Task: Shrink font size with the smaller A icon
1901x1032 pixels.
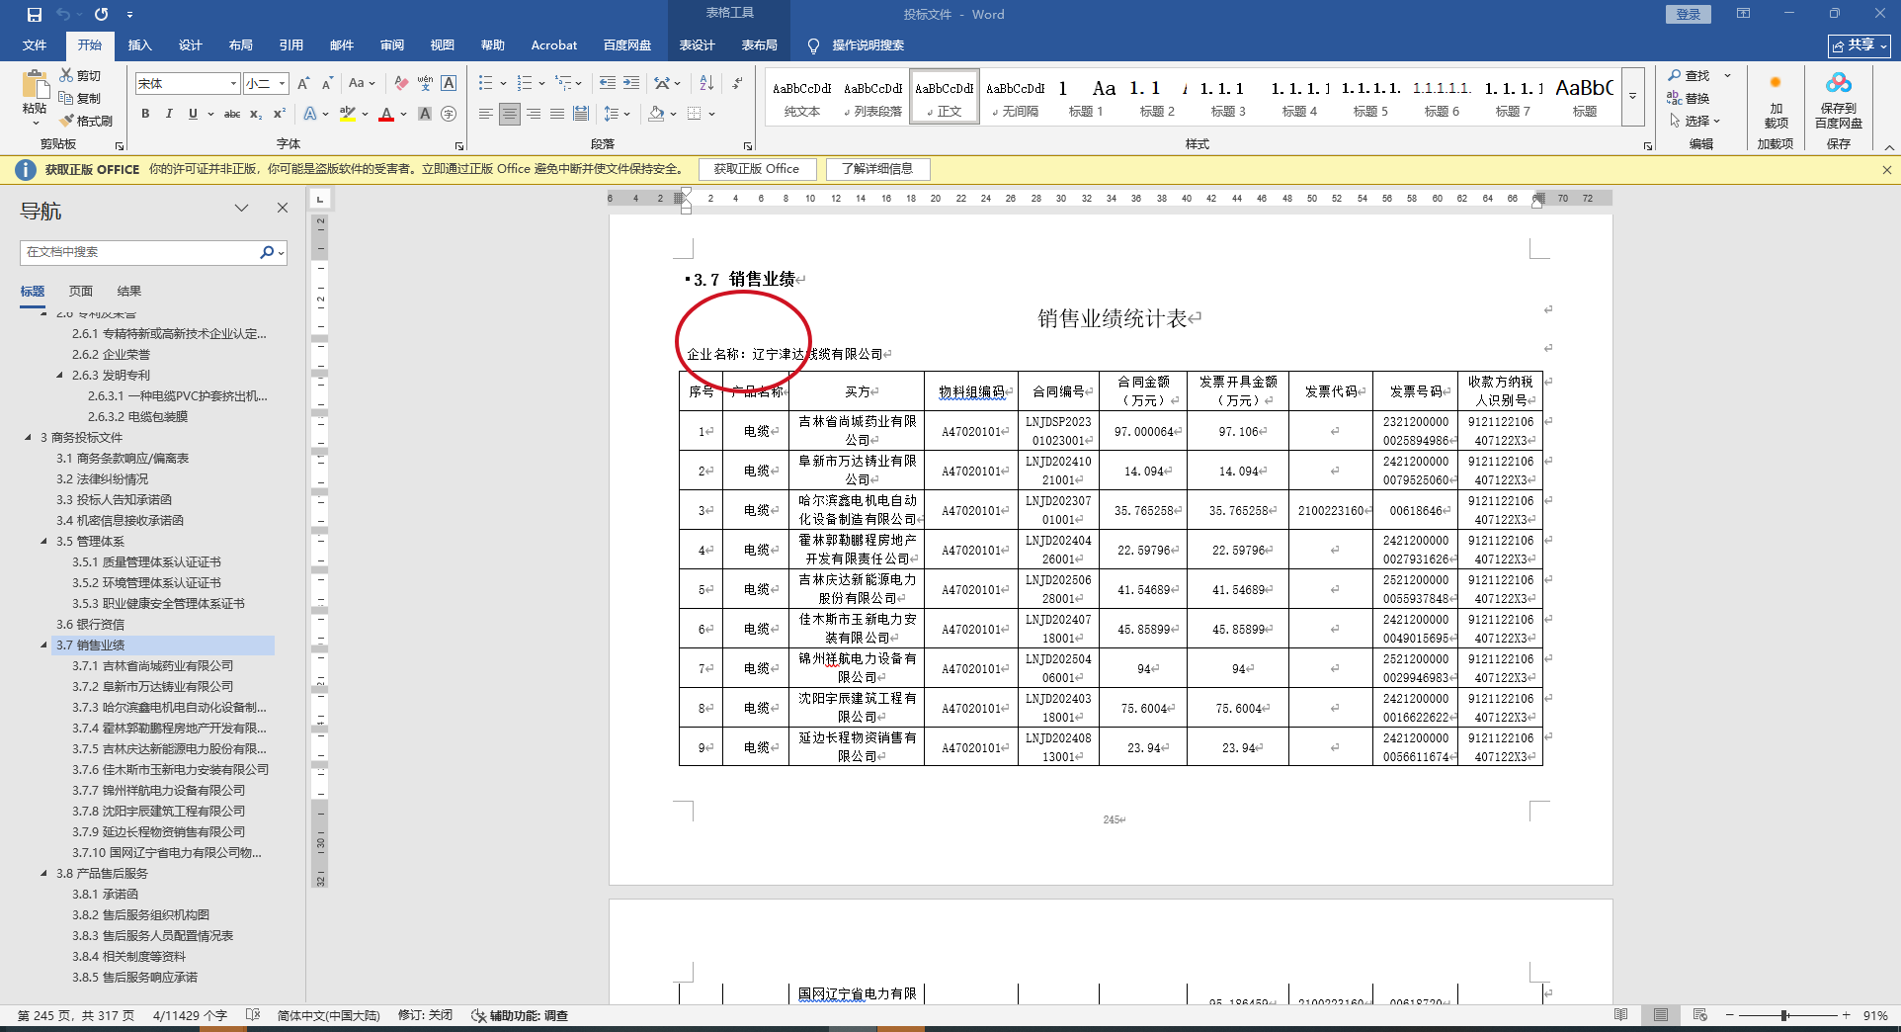Action: tap(327, 84)
